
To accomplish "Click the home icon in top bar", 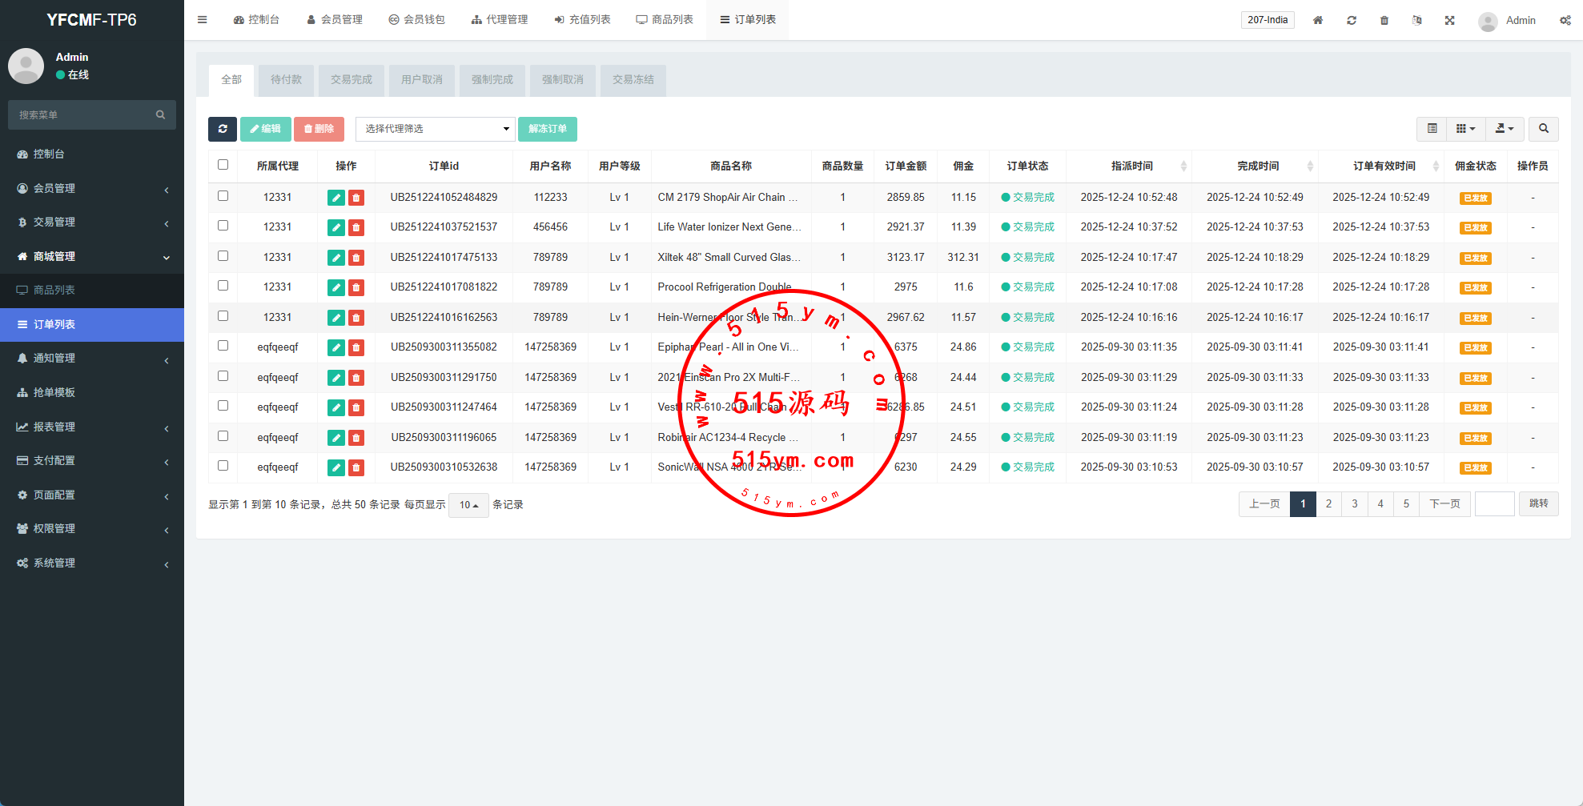I will coord(1317,20).
